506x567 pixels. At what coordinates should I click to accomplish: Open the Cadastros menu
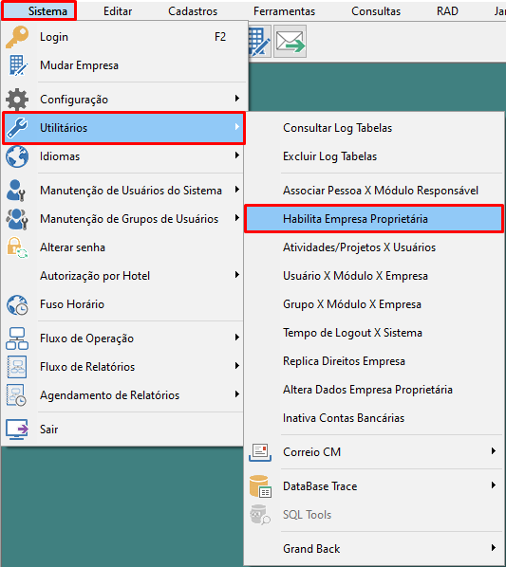(193, 11)
